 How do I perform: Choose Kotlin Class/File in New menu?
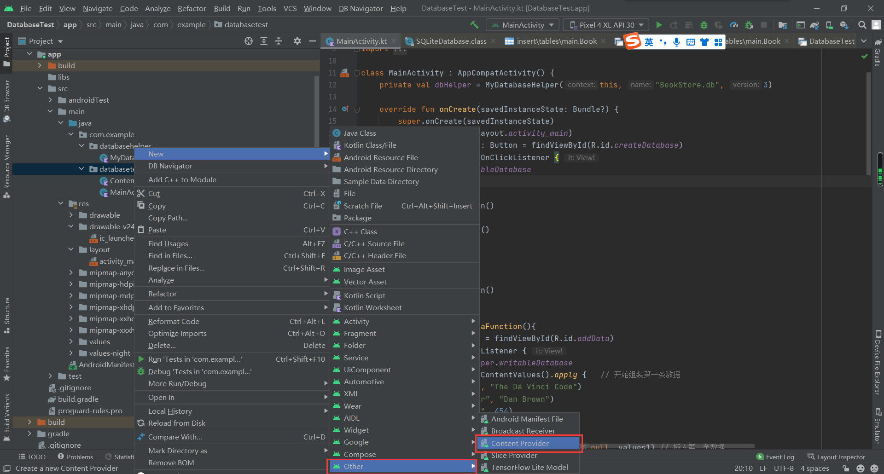coord(370,145)
